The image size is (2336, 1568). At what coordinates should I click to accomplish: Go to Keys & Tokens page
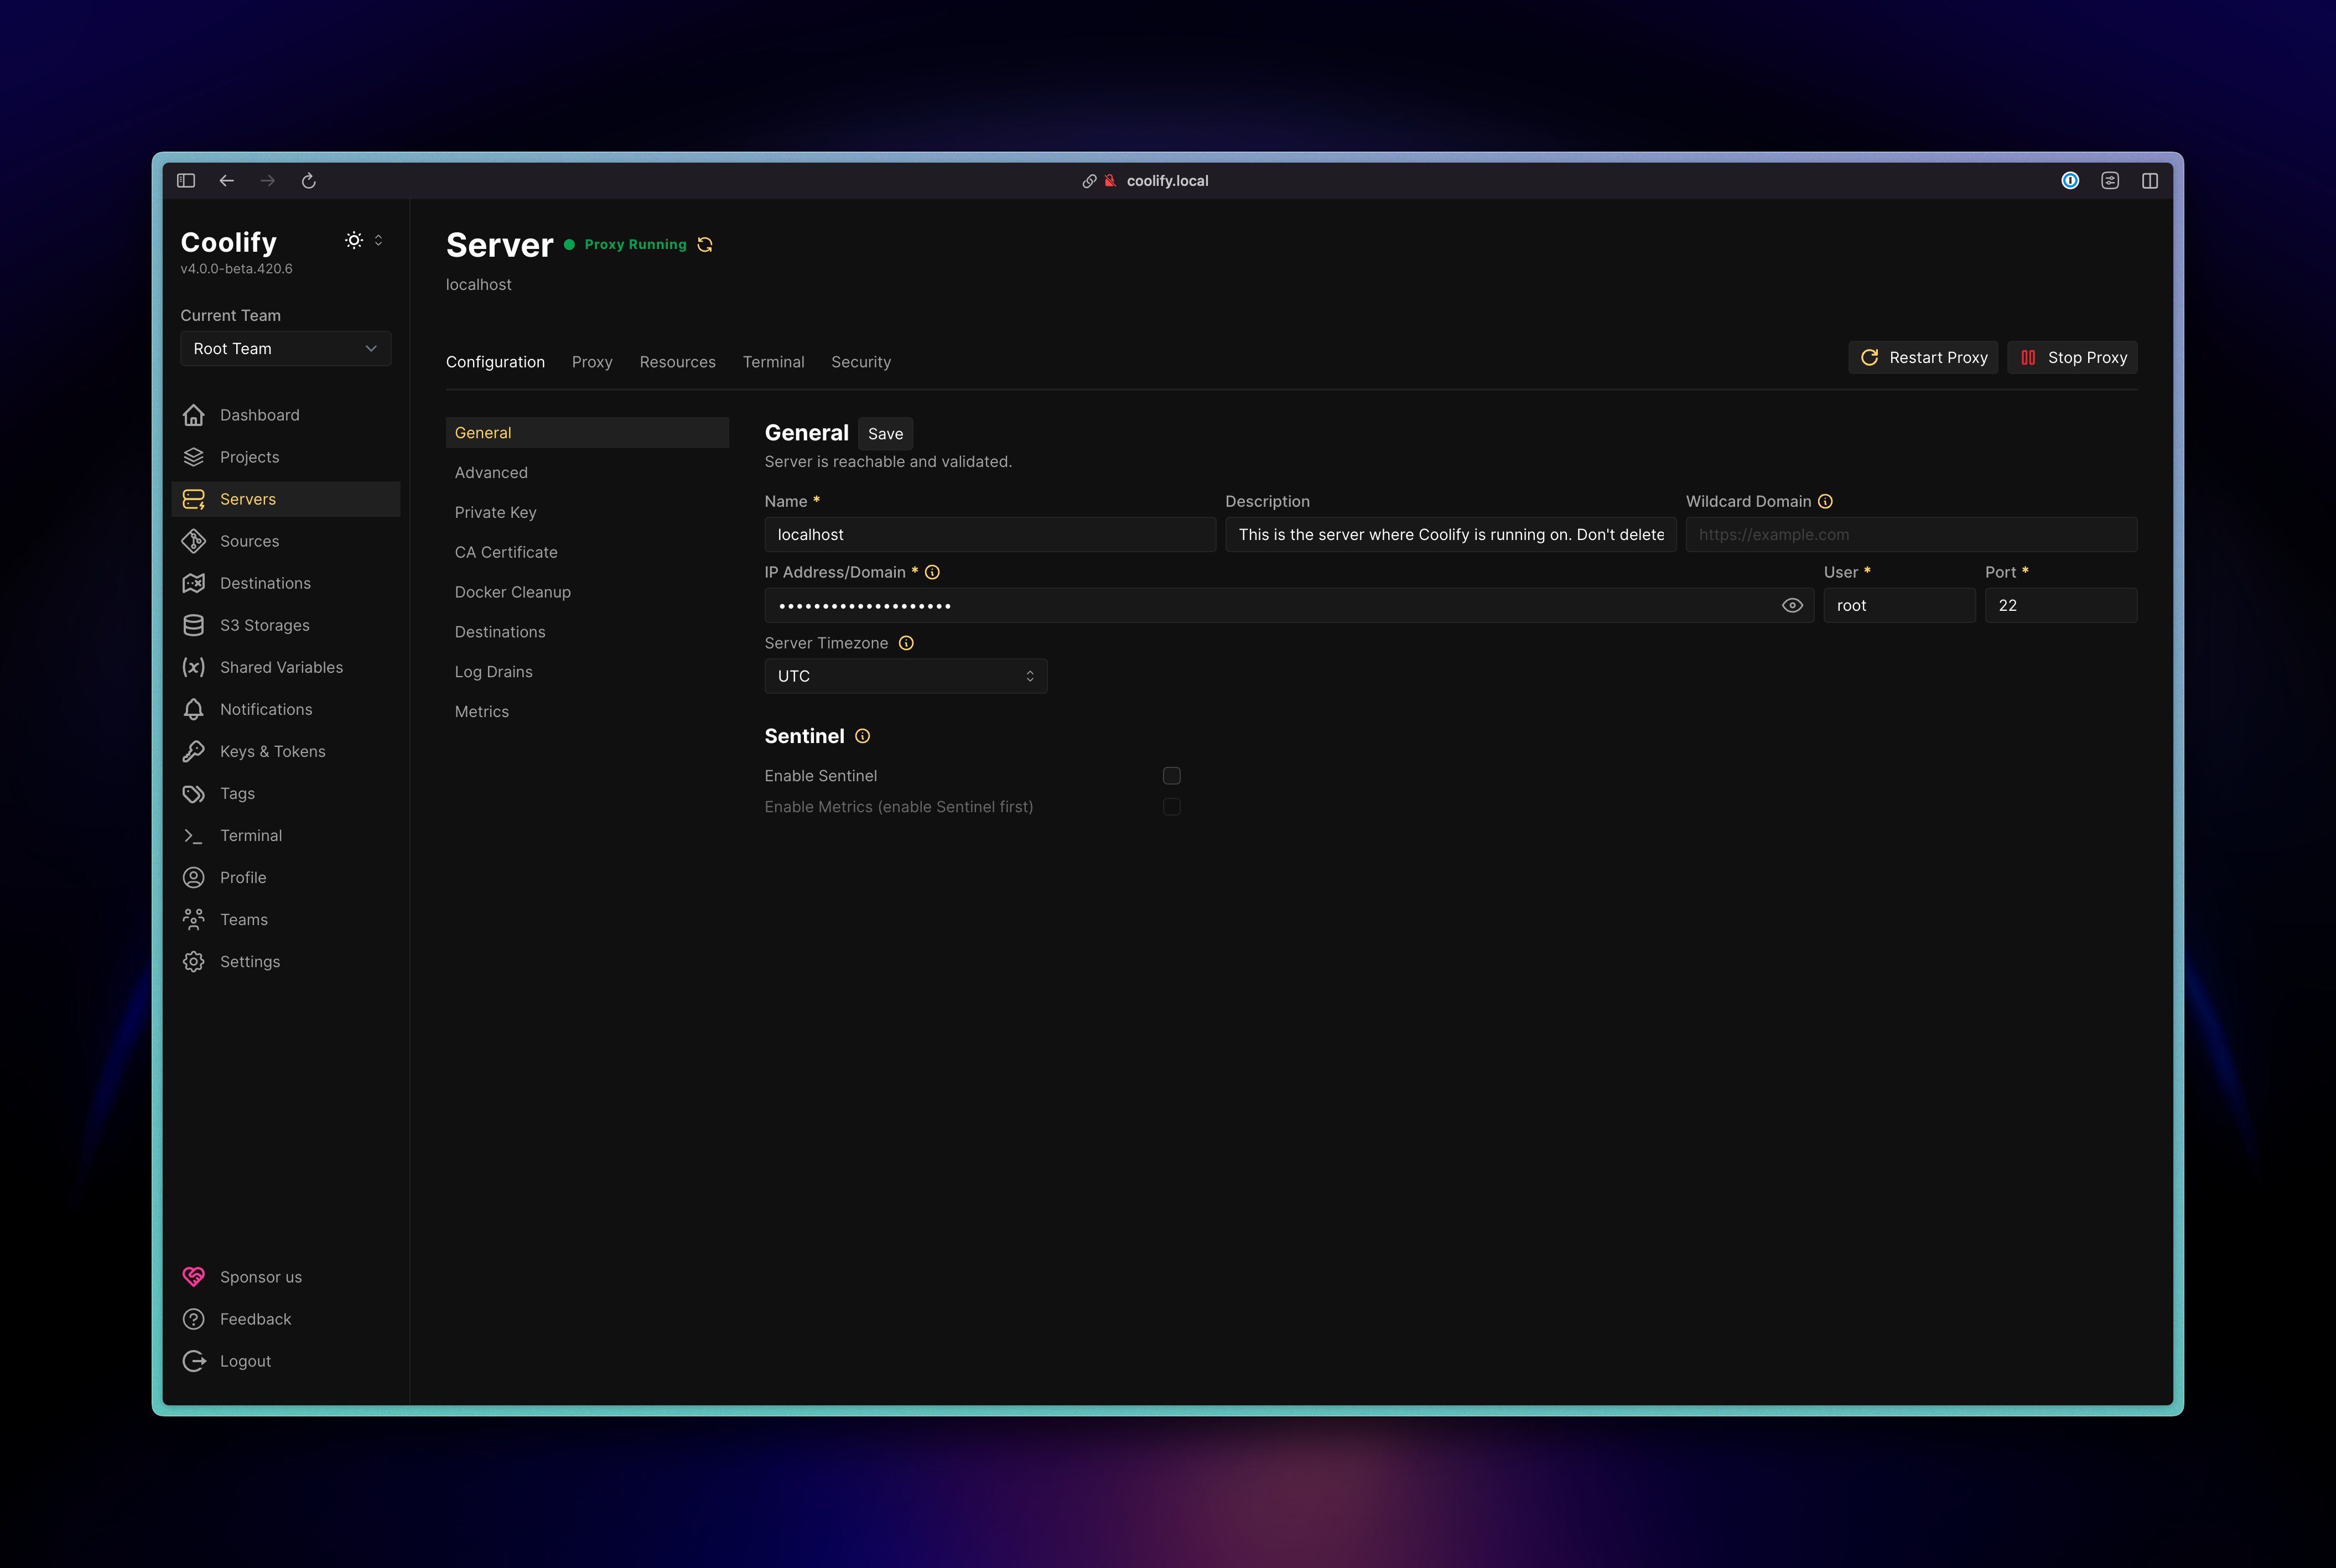click(272, 751)
